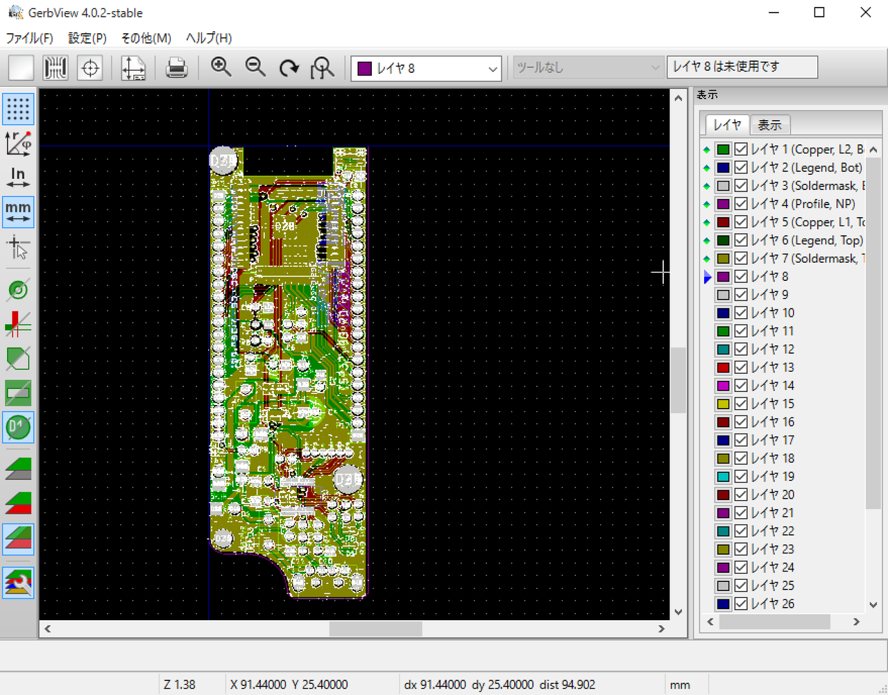This screenshot has height=695, width=888.
Task: Expand the ツールなし tool dropdown
Action: tap(655, 67)
